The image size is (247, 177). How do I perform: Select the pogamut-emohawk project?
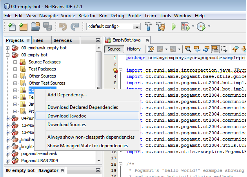coord(39,154)
